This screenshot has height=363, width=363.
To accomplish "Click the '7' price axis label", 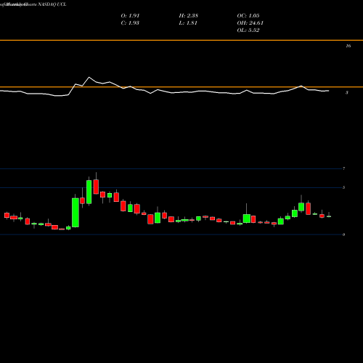I will 344,168.
